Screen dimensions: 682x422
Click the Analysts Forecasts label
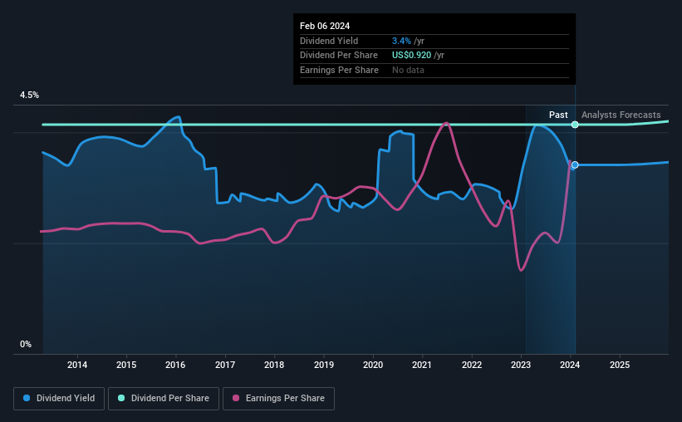621,115
